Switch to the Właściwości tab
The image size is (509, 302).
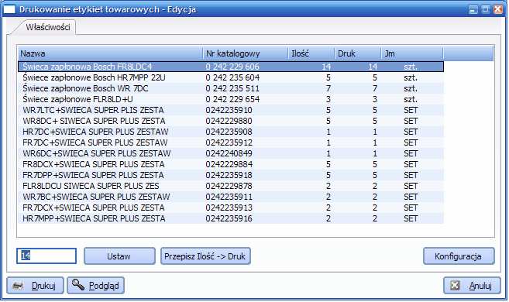[48, 27]
